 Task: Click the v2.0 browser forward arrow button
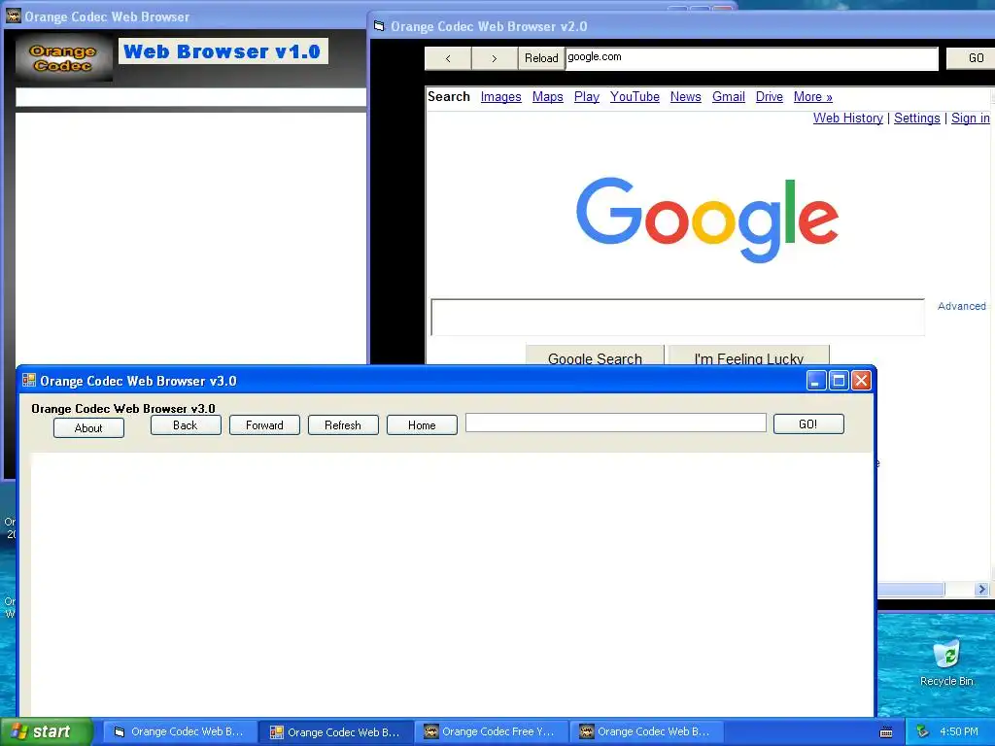tap(495, 58)
